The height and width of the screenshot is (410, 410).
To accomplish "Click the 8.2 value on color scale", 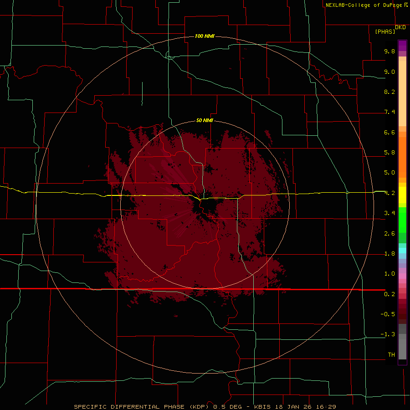I will pyautogui.click(x=389, y=92).
